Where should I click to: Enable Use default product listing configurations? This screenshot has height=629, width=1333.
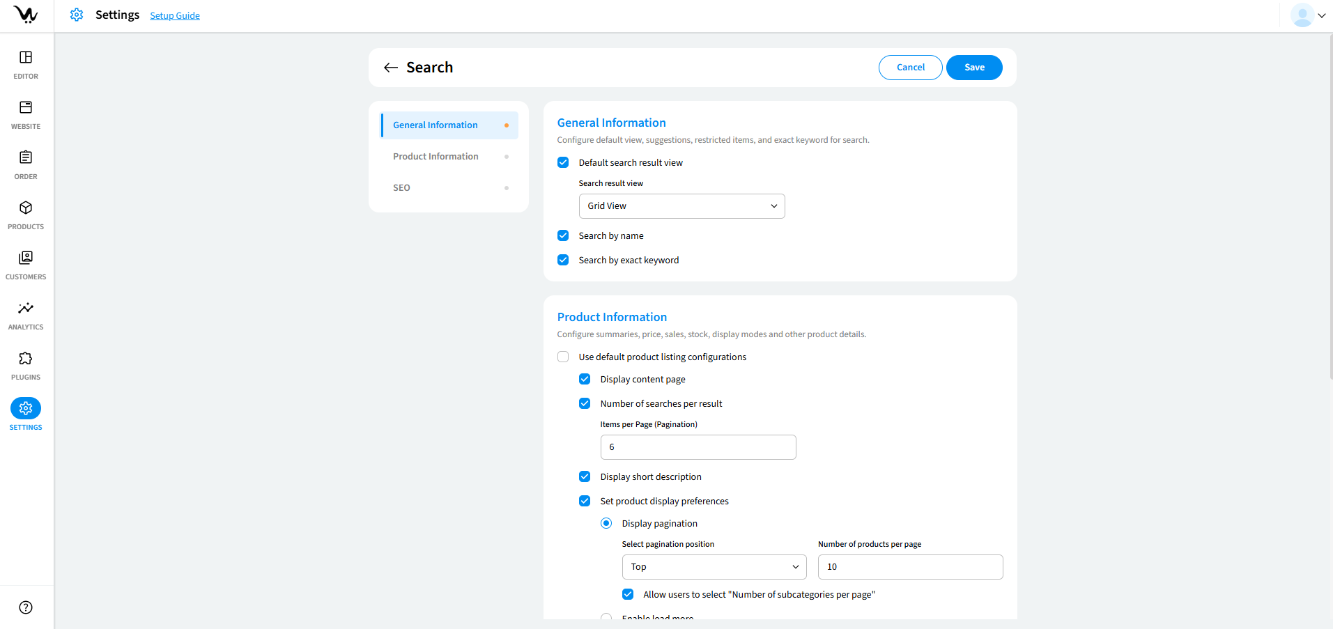(563, 357)
